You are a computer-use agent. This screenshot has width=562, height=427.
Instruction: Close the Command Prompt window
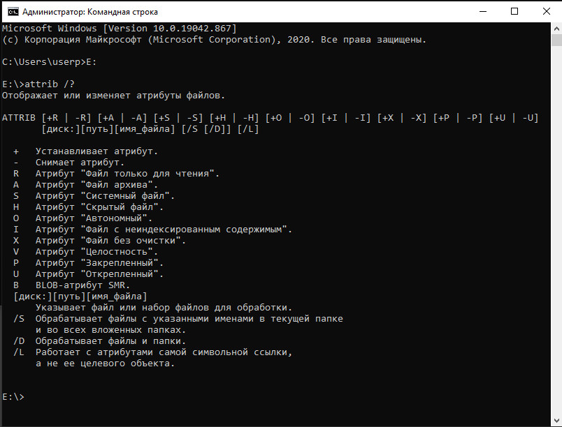(x=547, y=11)
